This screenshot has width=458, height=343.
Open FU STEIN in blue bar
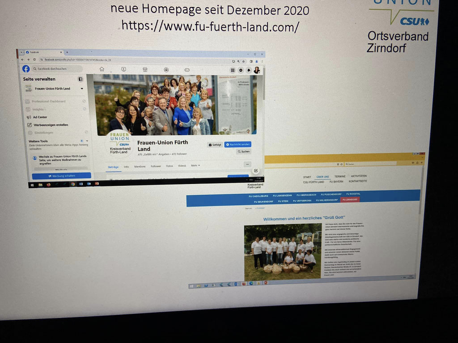pyautogui.click(x=283, y=201)
